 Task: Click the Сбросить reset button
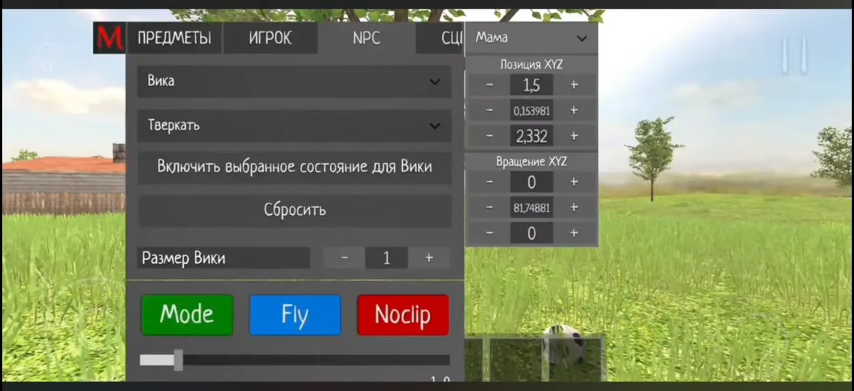tap(294, 210)
